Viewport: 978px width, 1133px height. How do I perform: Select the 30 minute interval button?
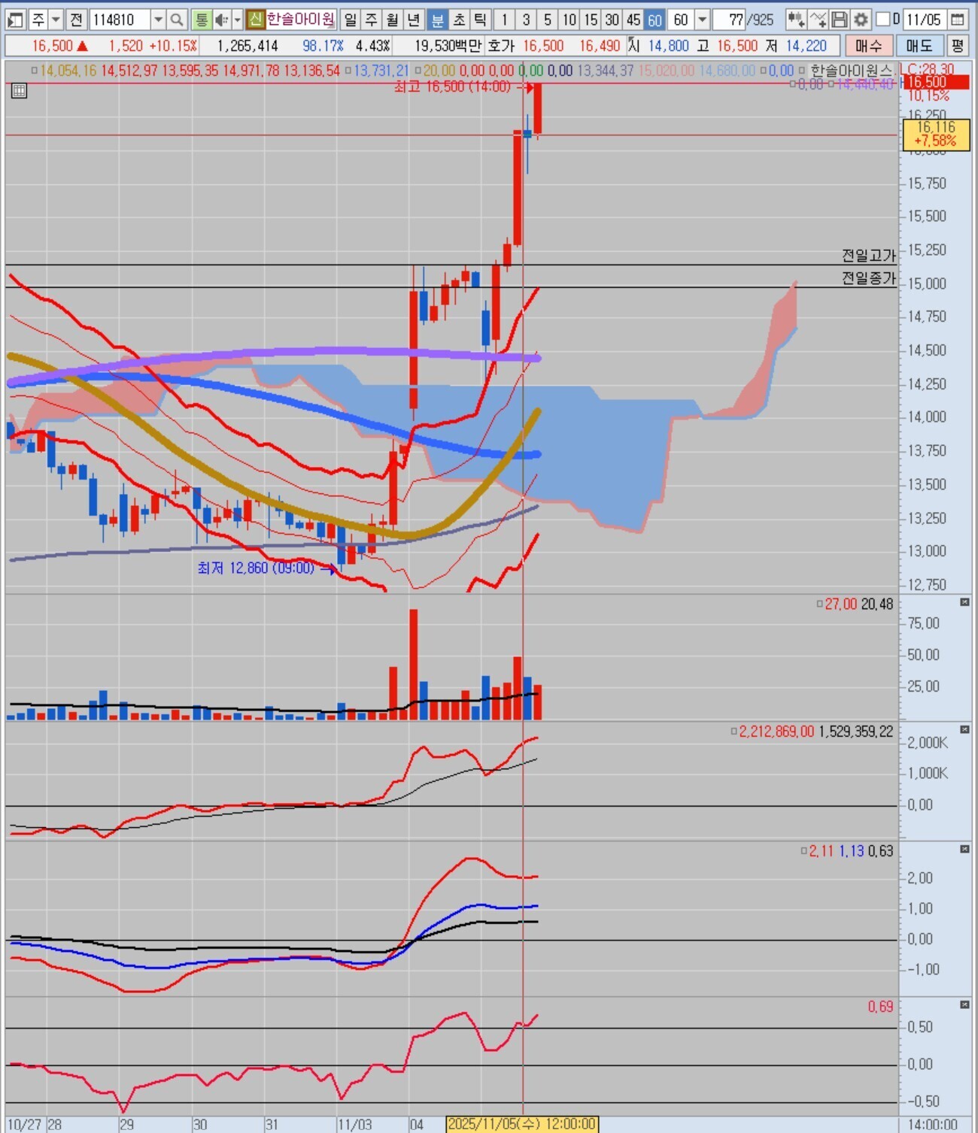[612, 20]
